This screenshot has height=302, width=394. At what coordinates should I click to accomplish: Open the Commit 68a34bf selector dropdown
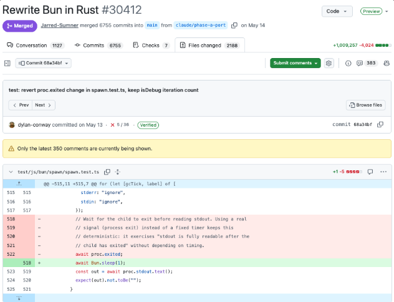(x=43, y=63)
